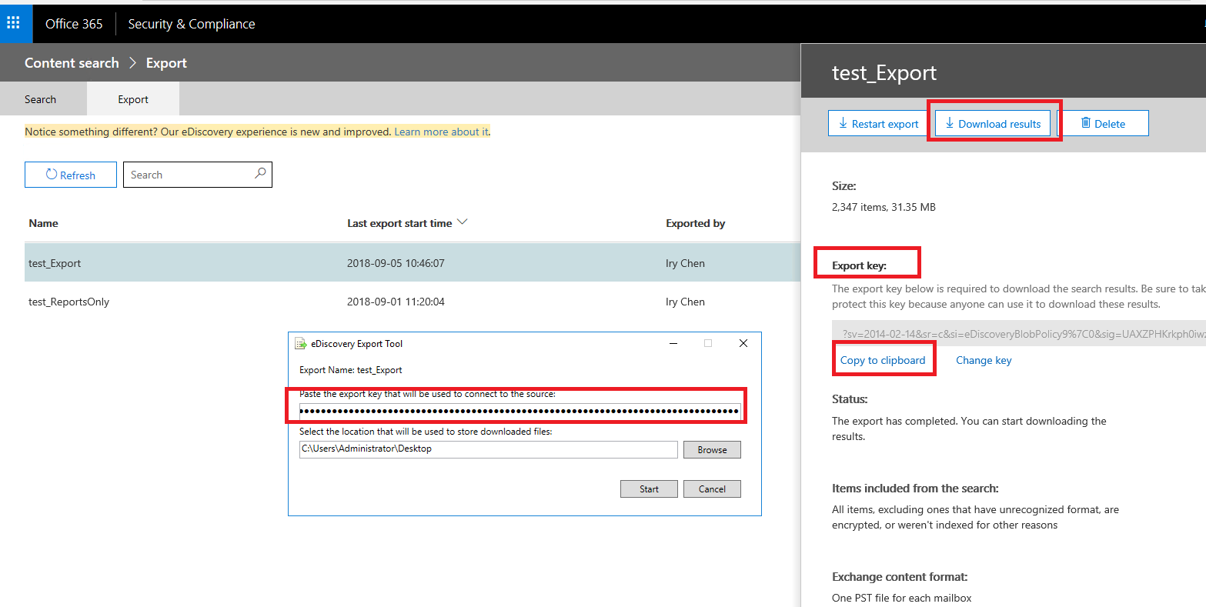Click the eDiscovery Export Tool title icon

[x=301, y=344]
